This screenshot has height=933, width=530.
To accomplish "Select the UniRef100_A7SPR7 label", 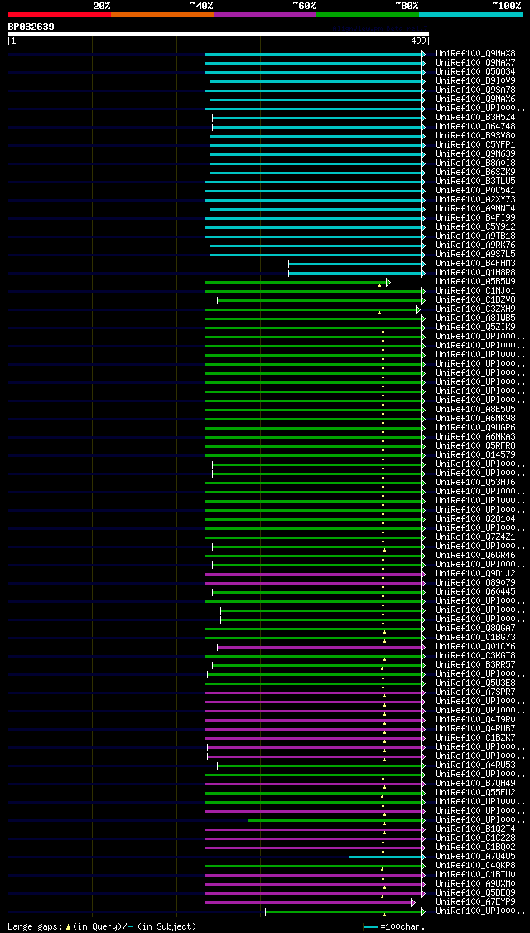I will coord(475,692).
